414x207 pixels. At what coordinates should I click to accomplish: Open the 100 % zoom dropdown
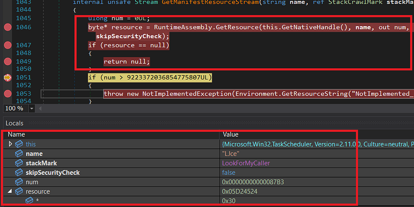[32, 108]
